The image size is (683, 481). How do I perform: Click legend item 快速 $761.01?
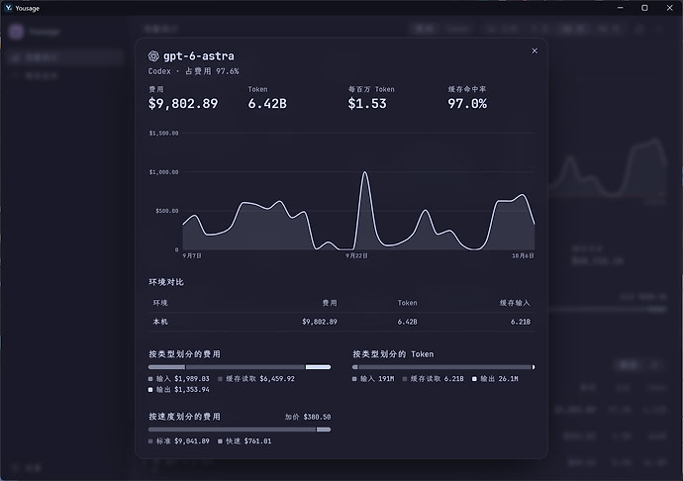click(244, 441)
